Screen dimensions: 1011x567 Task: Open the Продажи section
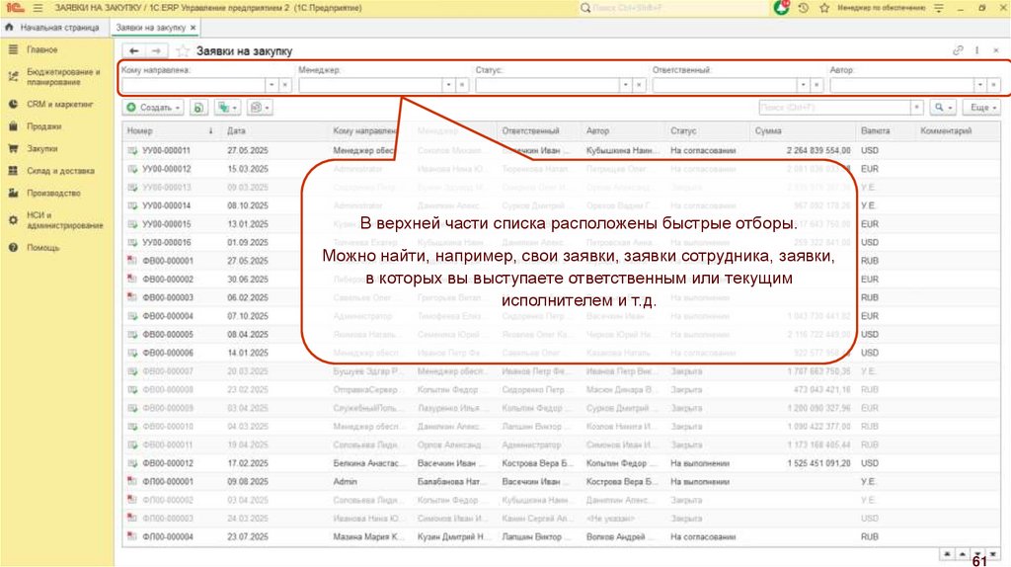43,126
